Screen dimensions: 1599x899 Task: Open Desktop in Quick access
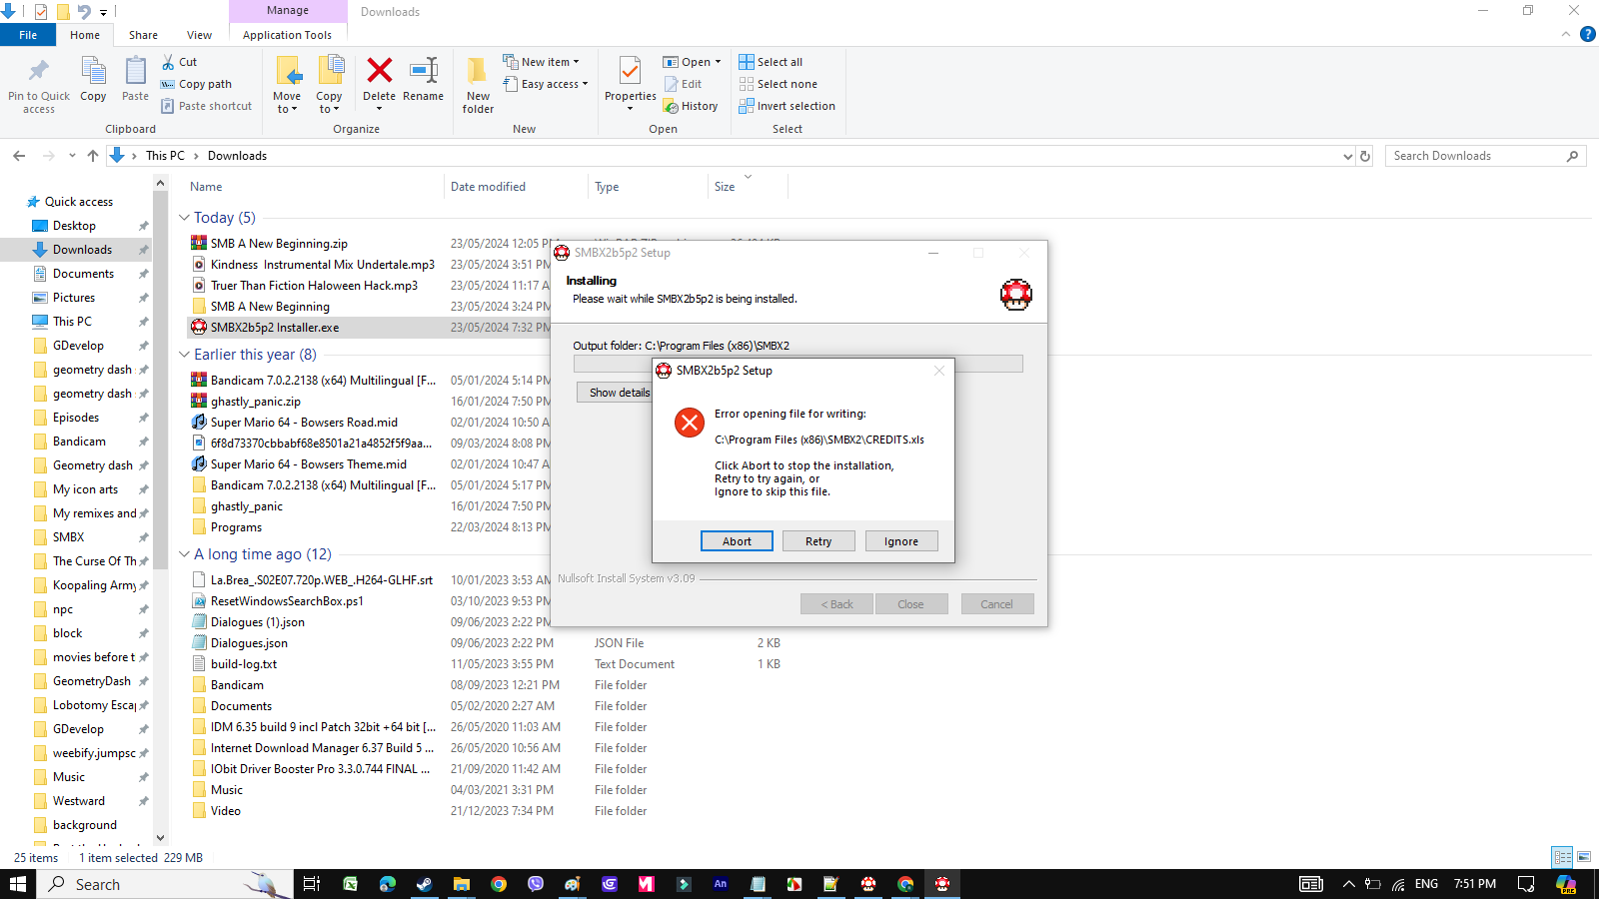point(74,226)
